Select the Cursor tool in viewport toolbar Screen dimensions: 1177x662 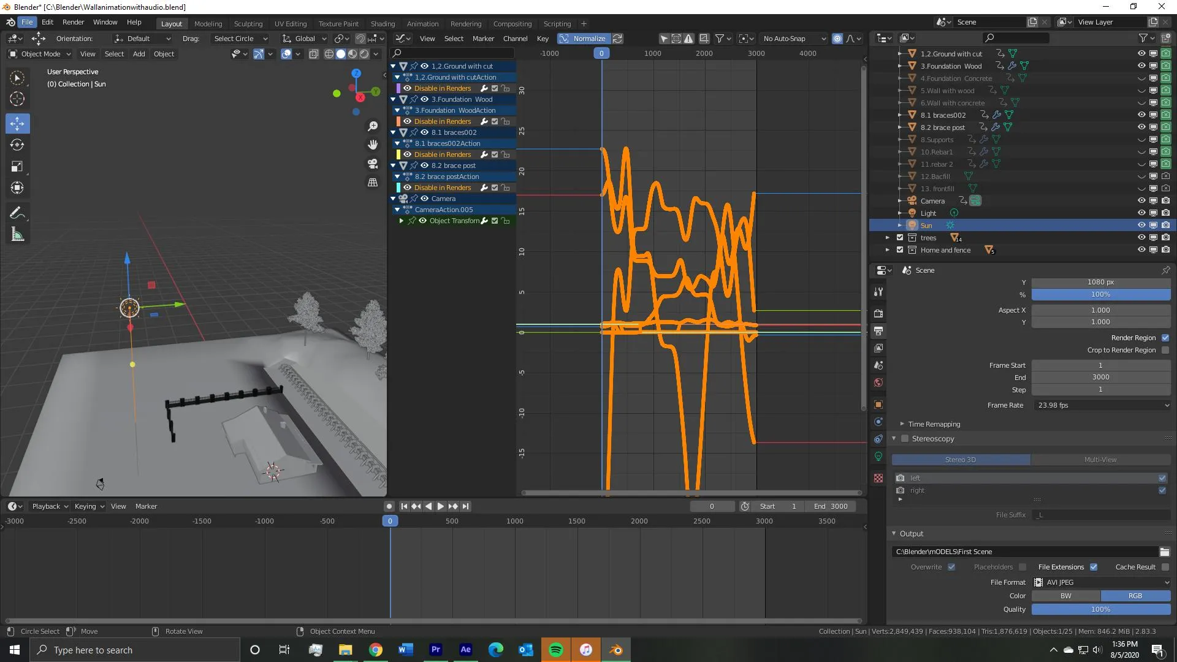(17, 99)
